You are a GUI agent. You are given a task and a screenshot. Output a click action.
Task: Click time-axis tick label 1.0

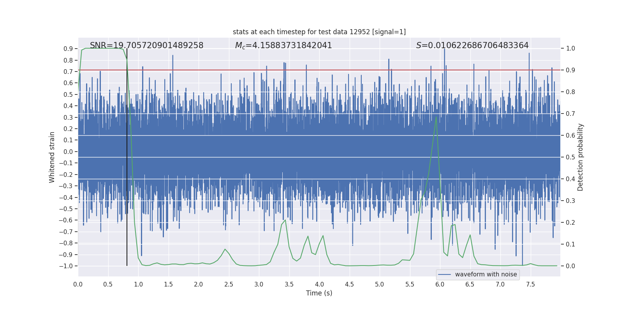pos(138,284)
